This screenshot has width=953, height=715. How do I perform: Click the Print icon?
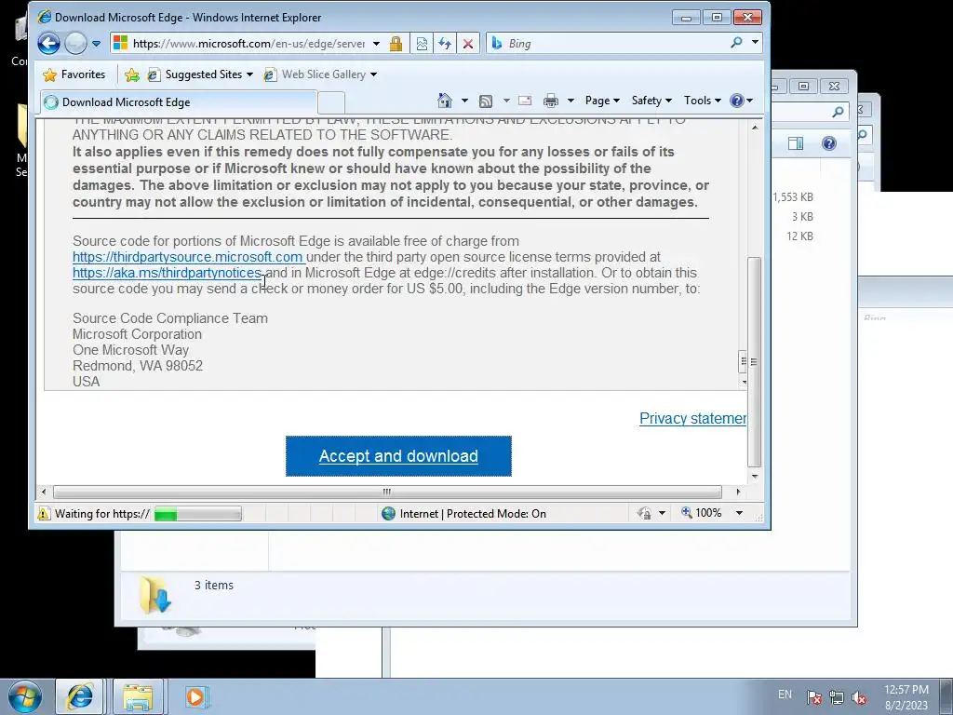tap(551, 101)
